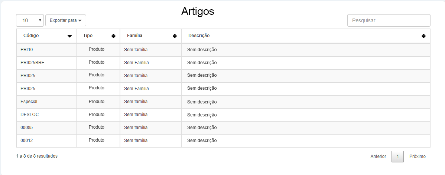Screen dimensions: 445x175
Task: Expand the Exportar para dropdown
Action: coord(66,20)
